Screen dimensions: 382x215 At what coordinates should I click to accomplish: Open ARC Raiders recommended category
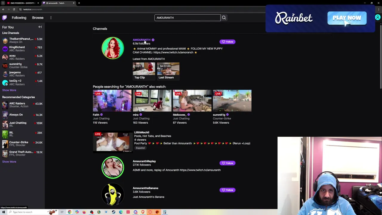pyautogui.click(x=22, y=105)
